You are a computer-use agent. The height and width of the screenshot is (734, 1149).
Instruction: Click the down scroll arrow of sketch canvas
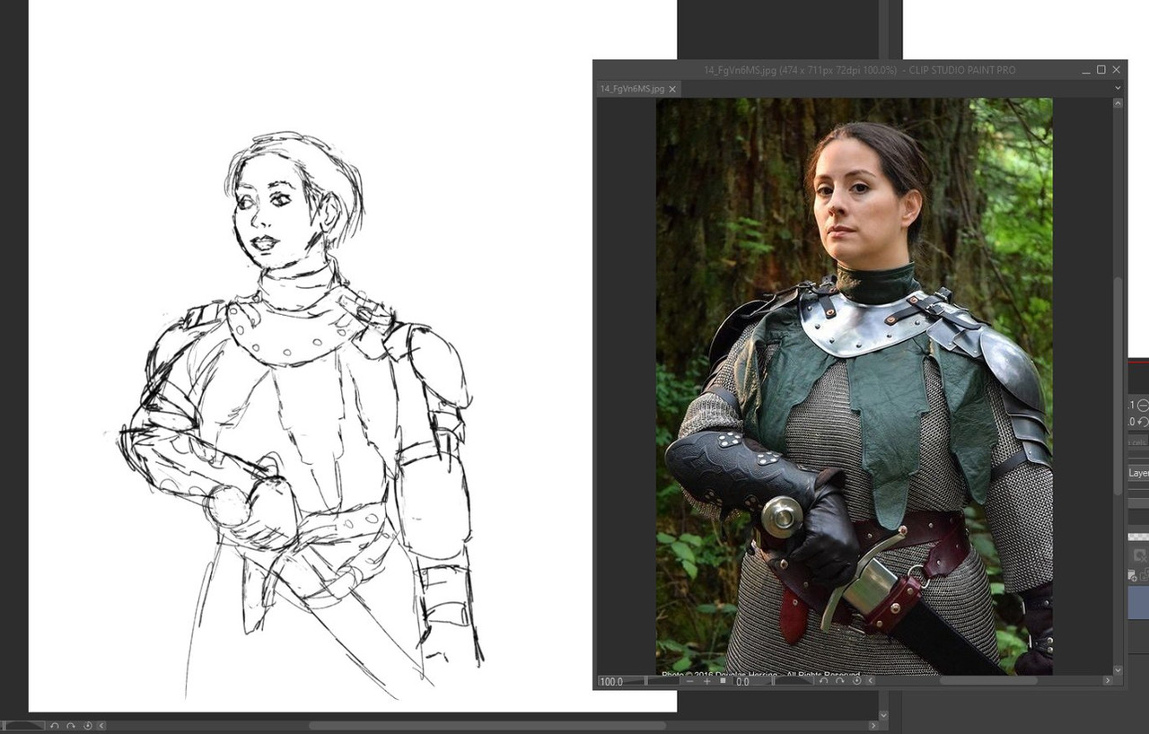pos(883,715)
